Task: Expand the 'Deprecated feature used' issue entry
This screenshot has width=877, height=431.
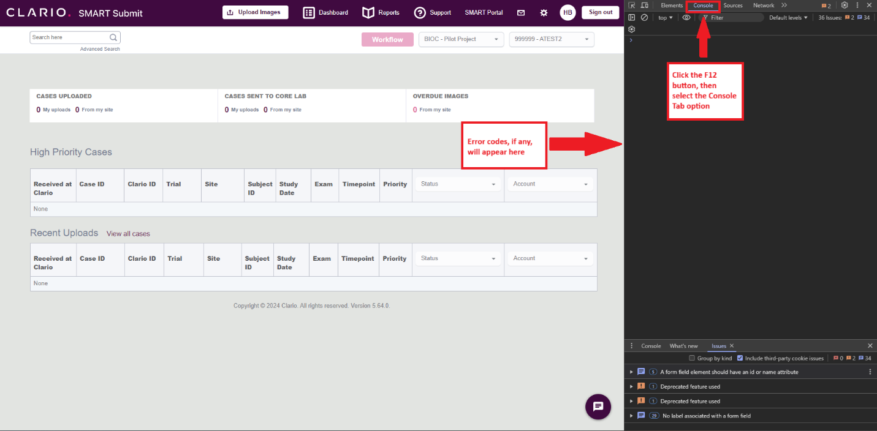Action: (x=631, y=386)
